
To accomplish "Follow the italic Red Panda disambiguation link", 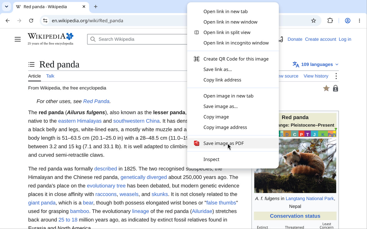I will 96,101.
